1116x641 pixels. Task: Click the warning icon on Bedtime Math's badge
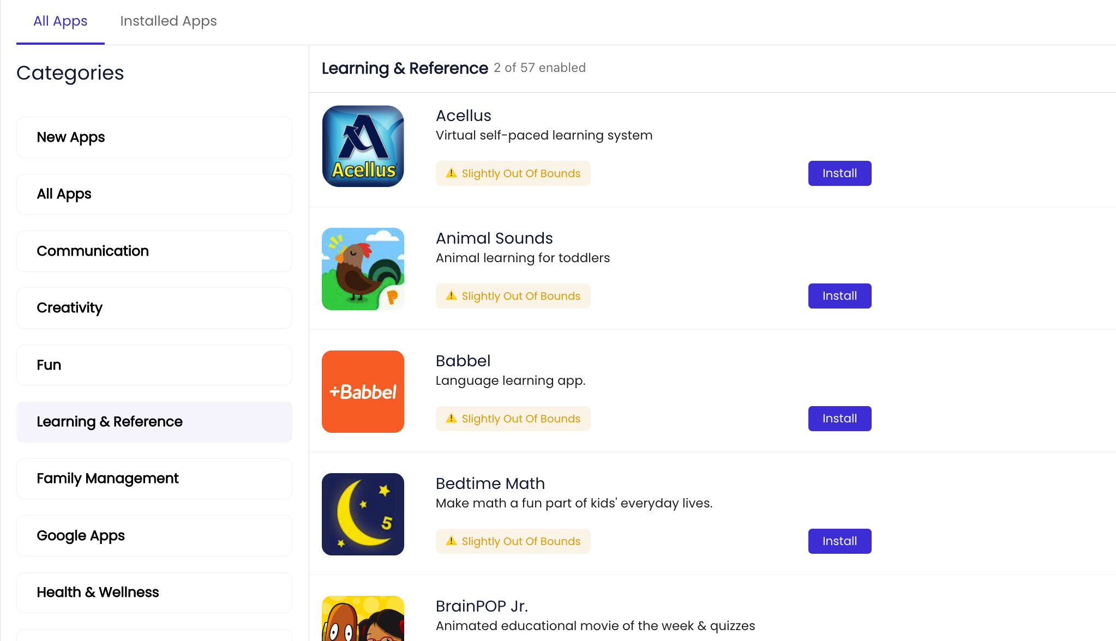451,541
